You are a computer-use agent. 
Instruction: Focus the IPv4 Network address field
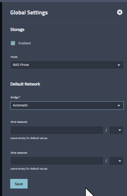coord(57,130)
